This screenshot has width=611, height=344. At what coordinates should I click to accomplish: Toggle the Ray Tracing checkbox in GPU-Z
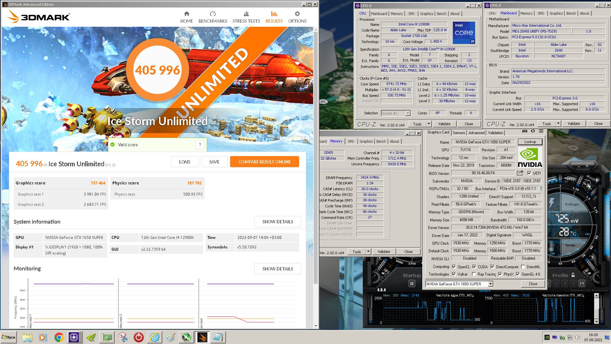[474, 274]
